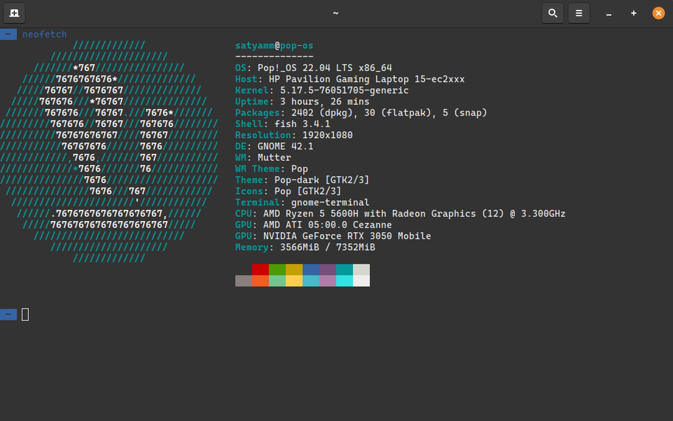Minimize the terminal window

pyautogui.click(x=609, y=13)
